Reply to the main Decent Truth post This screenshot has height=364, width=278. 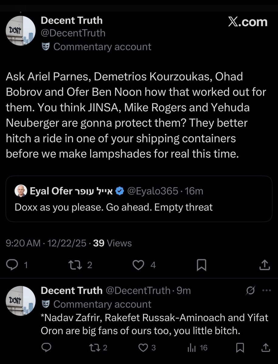coord(13,265)
